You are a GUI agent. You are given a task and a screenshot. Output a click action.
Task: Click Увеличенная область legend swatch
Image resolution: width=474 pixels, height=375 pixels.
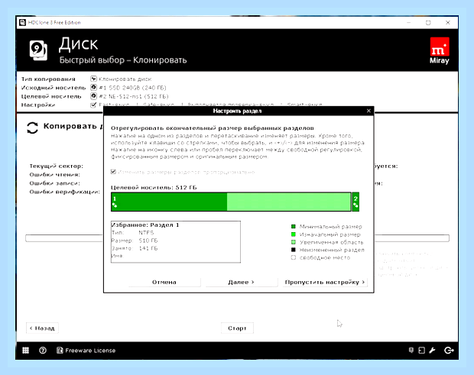[294, 242]
